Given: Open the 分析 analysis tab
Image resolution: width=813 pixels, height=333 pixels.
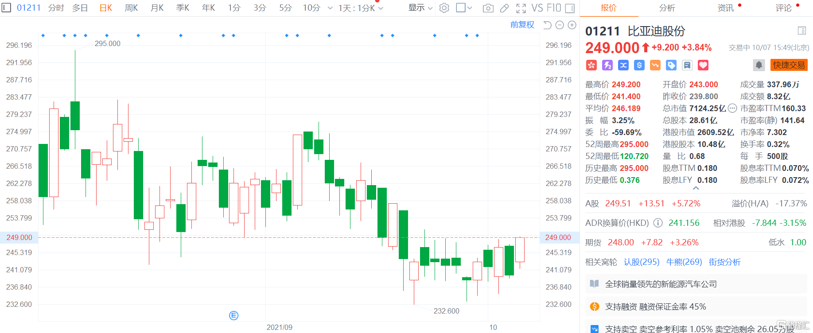Looking at the screenshot, I should coord(667,8).
